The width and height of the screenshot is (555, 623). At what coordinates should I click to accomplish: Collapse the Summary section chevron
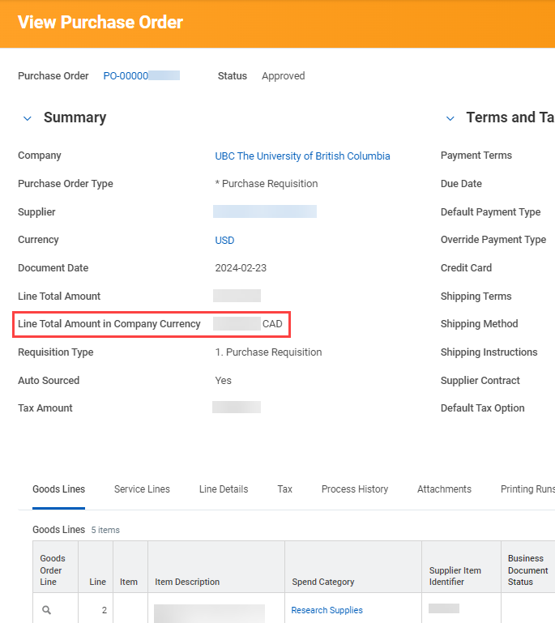28,118
